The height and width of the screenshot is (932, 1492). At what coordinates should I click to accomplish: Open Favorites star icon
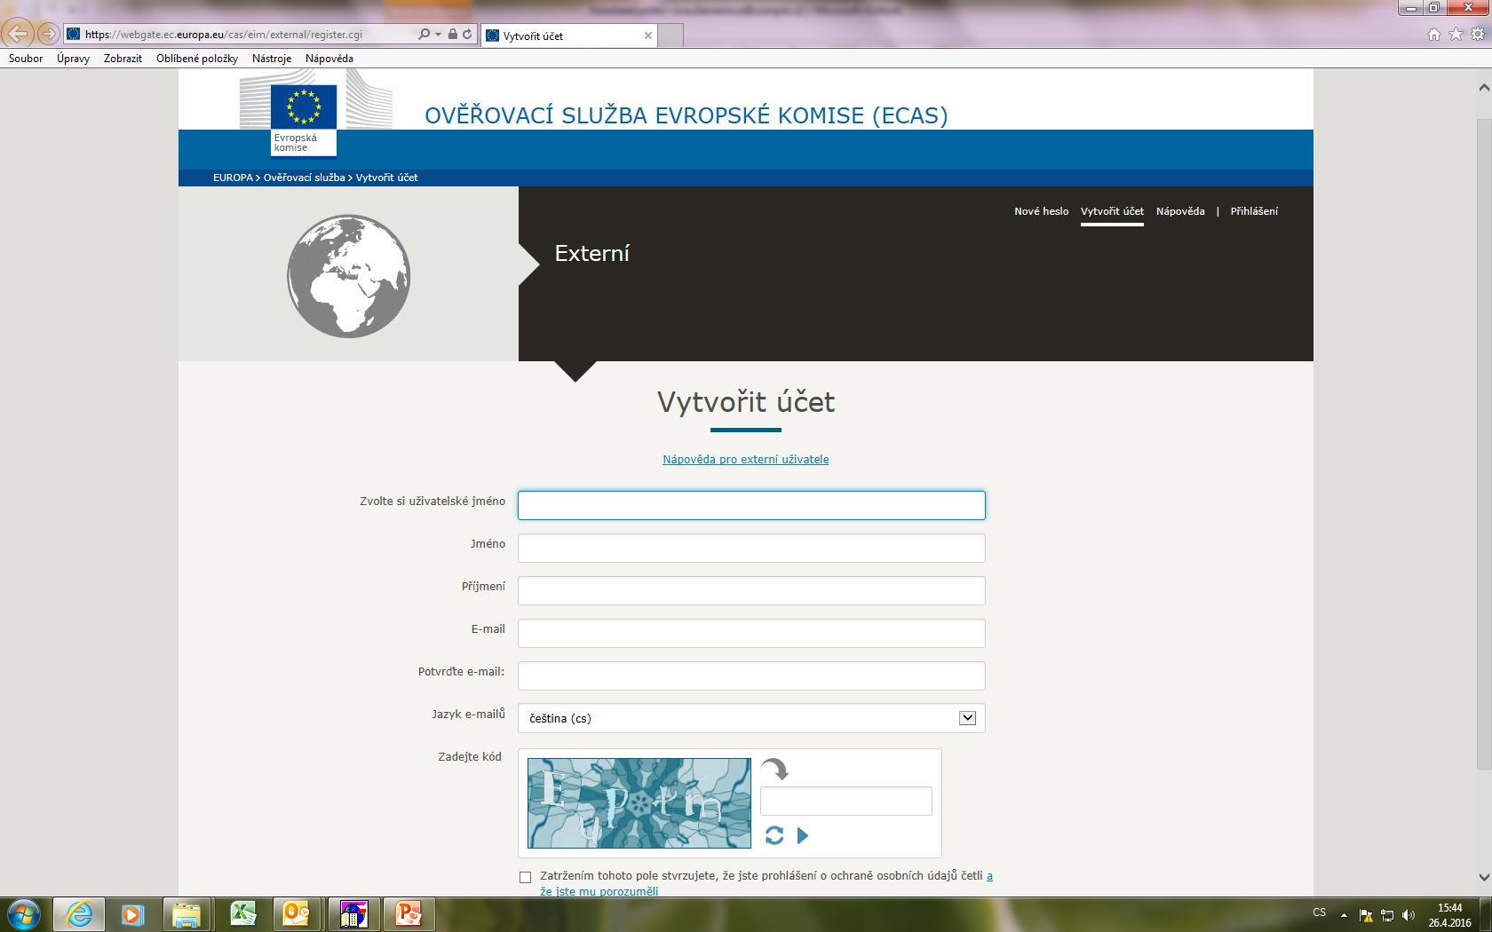1456,35
